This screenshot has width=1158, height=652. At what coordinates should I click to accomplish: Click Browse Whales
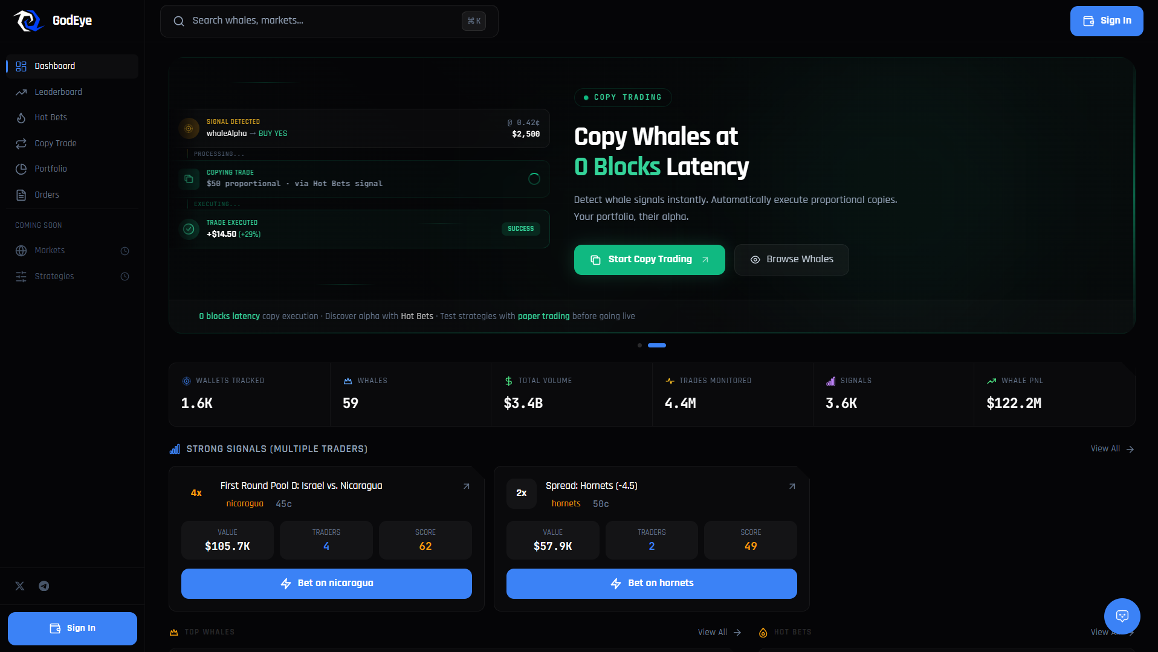(x=791, y=259)
